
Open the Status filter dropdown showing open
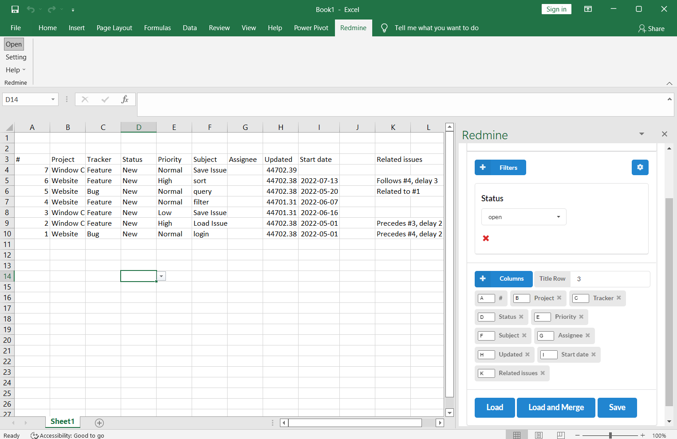pyautogui.click(x=523, y=217)
